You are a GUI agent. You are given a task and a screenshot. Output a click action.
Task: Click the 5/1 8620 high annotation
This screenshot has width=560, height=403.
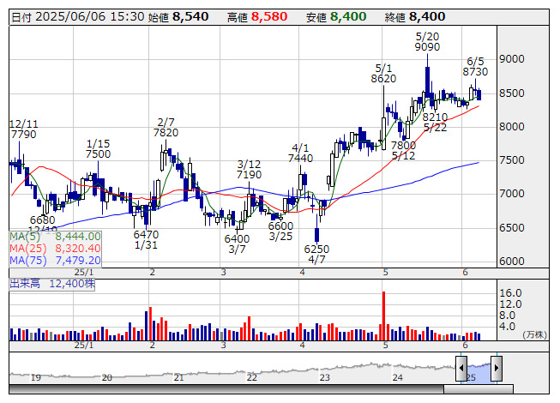click(x=383, y=74)
